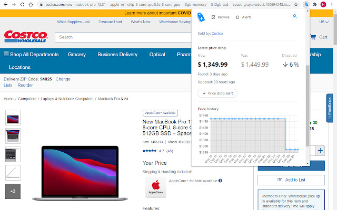Show +2 more product images
This screenshot has width=337, height=210.
(x=13, y=191)
